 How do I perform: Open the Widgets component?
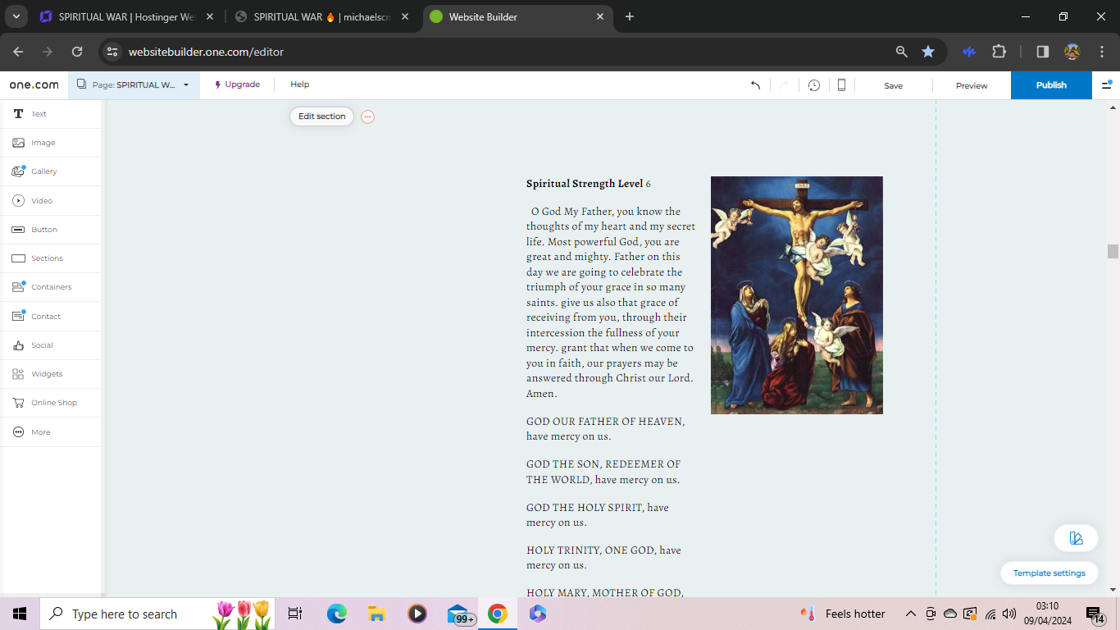[x=51, y=374]
